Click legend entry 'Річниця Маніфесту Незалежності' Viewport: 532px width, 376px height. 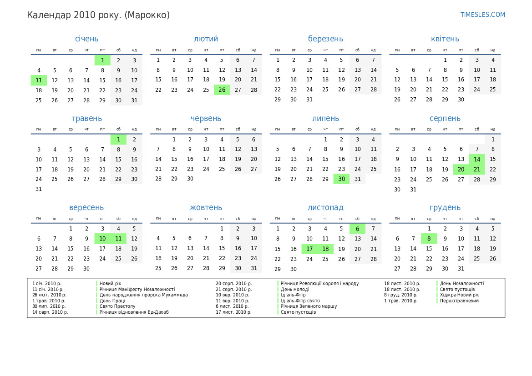pos(137,289)
